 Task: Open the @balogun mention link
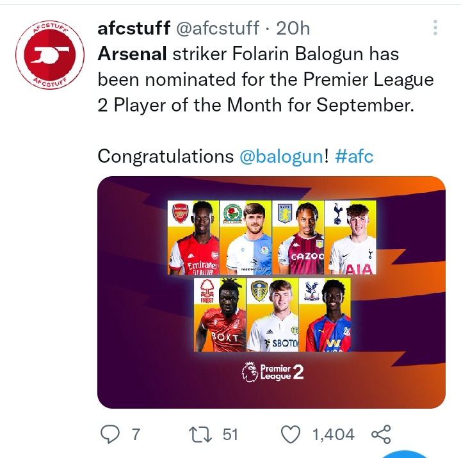click(x=281, y=156)
